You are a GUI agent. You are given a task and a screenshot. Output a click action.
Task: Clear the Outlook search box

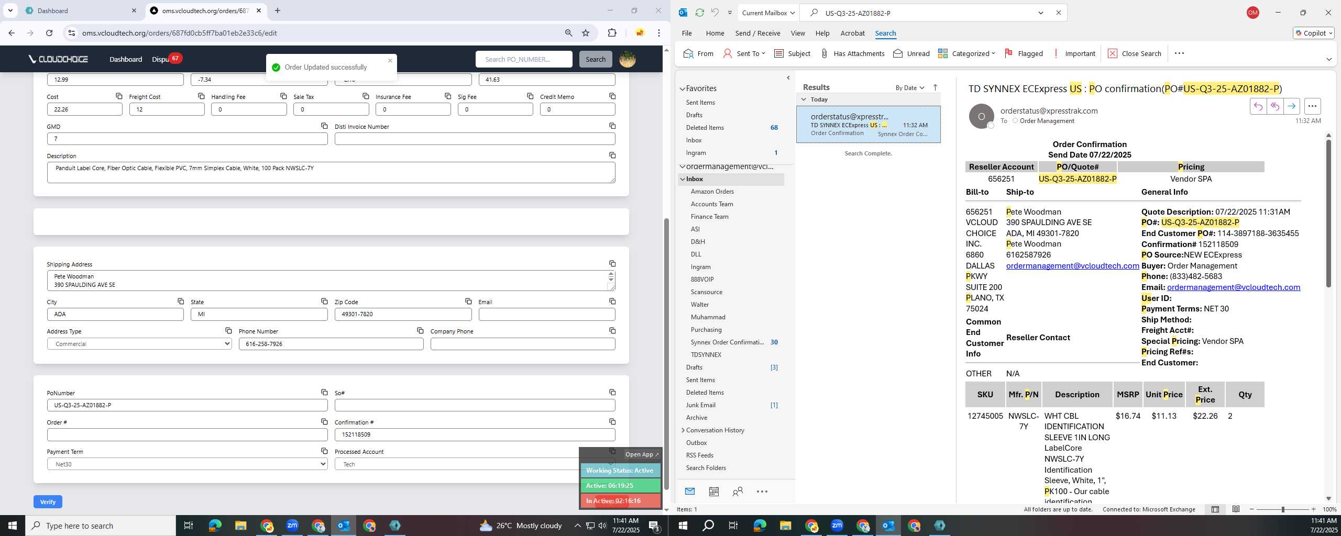(x=1058, y=13)
